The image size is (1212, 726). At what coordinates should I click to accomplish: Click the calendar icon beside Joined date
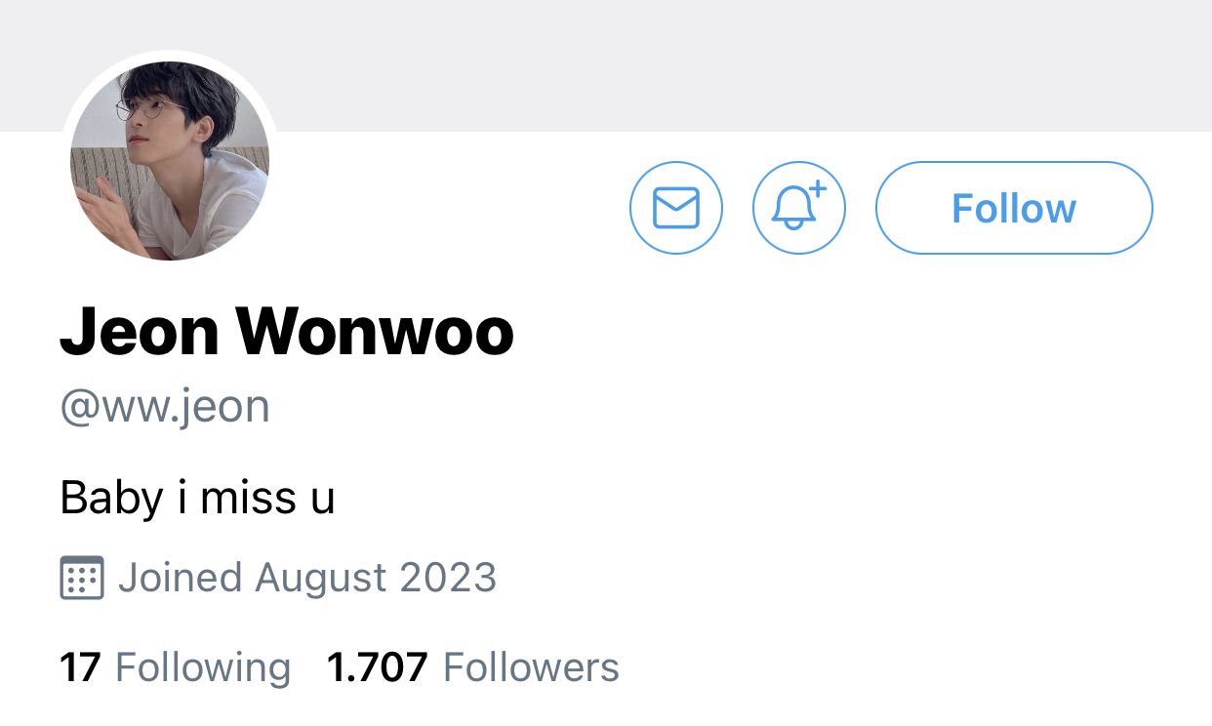82,578
